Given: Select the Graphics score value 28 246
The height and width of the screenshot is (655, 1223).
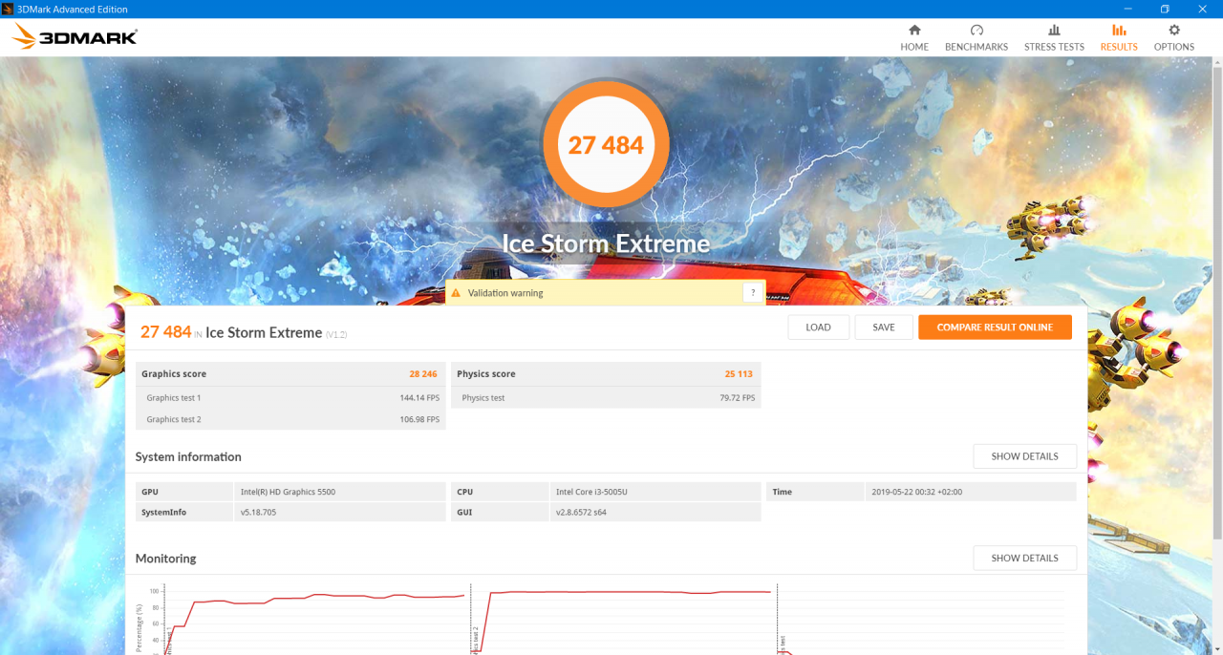Looking at the screenshot, I should [423, 374].
